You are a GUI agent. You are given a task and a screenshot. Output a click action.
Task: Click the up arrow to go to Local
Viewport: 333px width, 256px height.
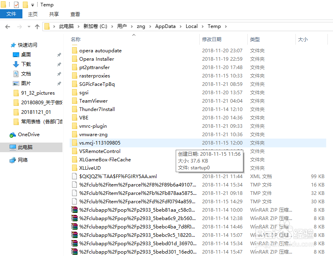coord(37,26)
